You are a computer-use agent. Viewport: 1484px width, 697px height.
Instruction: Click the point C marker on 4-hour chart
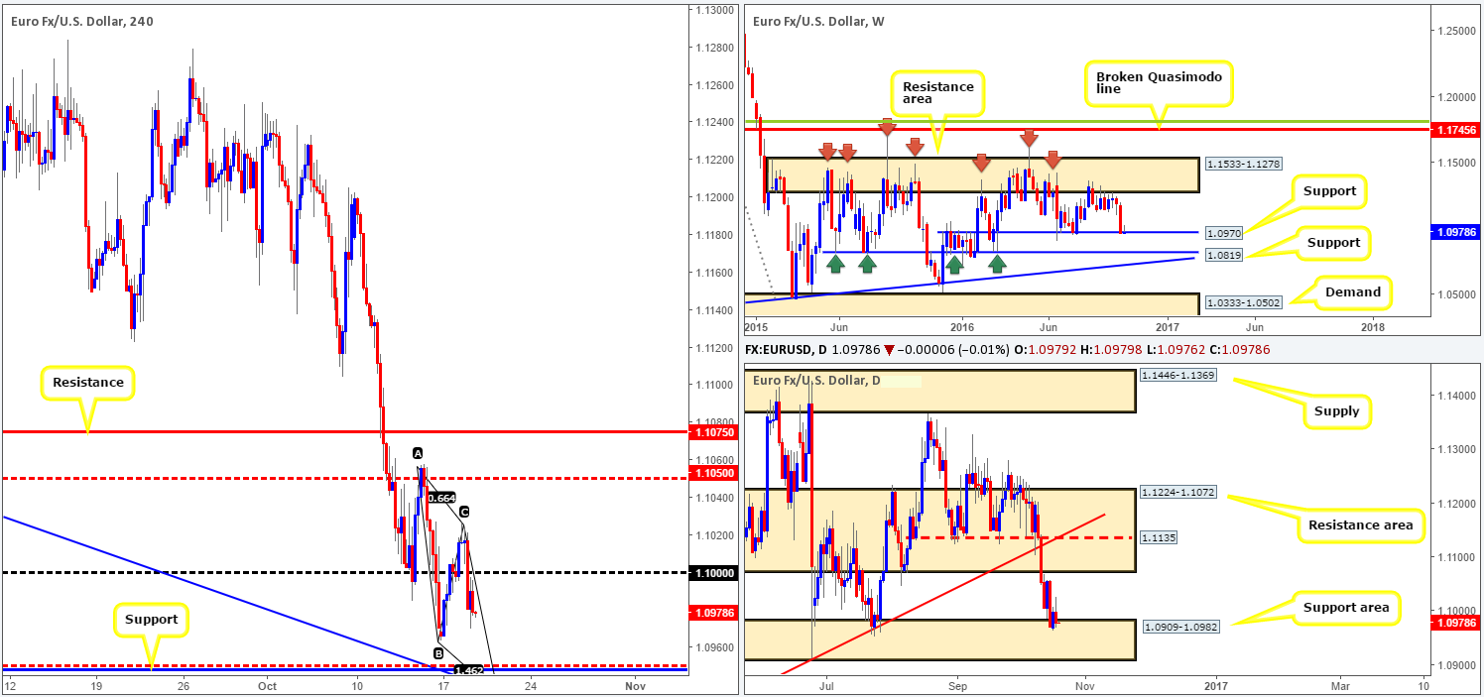tap(463, 513)
